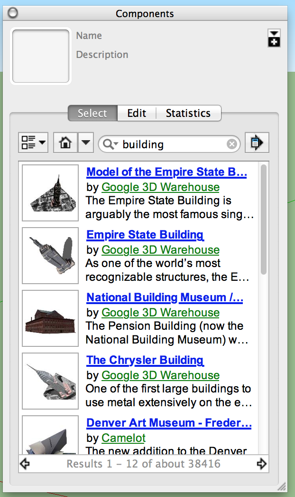This screenshot has width=295, height=497.
Task: Click the Name field
Action: 89,36
